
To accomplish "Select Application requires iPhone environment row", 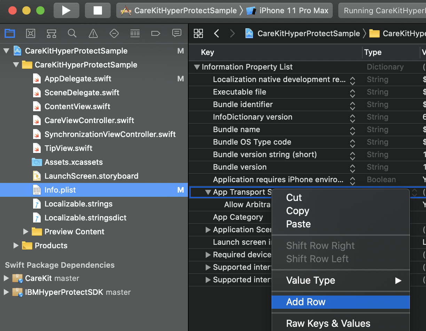I will click(307, 179).
